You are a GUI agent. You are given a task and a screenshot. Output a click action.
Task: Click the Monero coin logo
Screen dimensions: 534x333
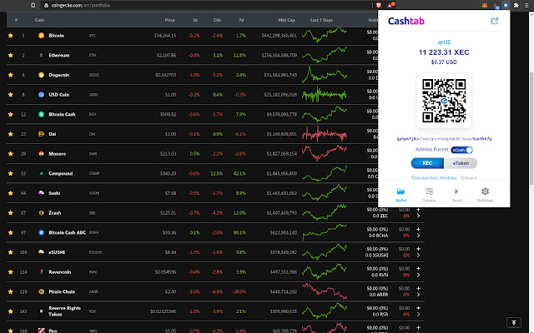tap(41, 153)
